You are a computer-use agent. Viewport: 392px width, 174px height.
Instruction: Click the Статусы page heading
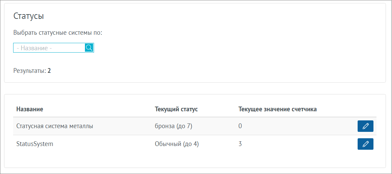[29, 16]
